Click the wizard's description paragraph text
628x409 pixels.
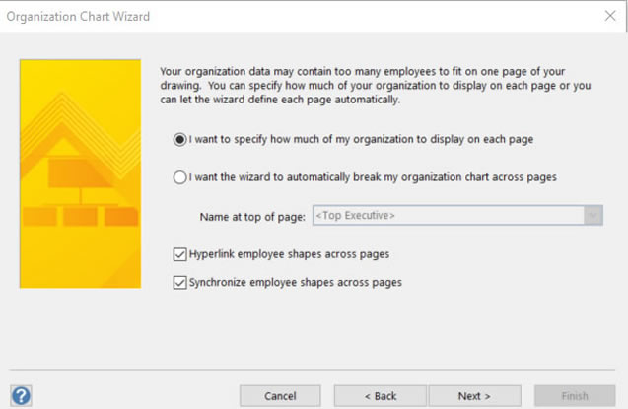click(x=376, y=85)
